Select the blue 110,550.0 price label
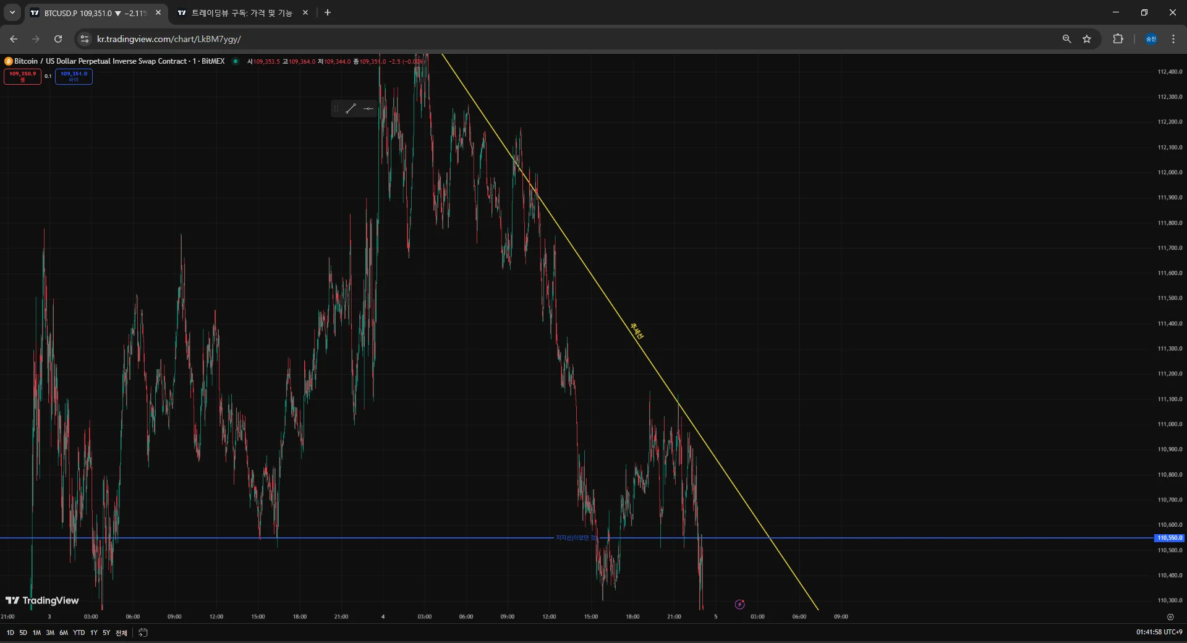The height and width of the screenshot is (643, 1187). tap(1169, 538)
